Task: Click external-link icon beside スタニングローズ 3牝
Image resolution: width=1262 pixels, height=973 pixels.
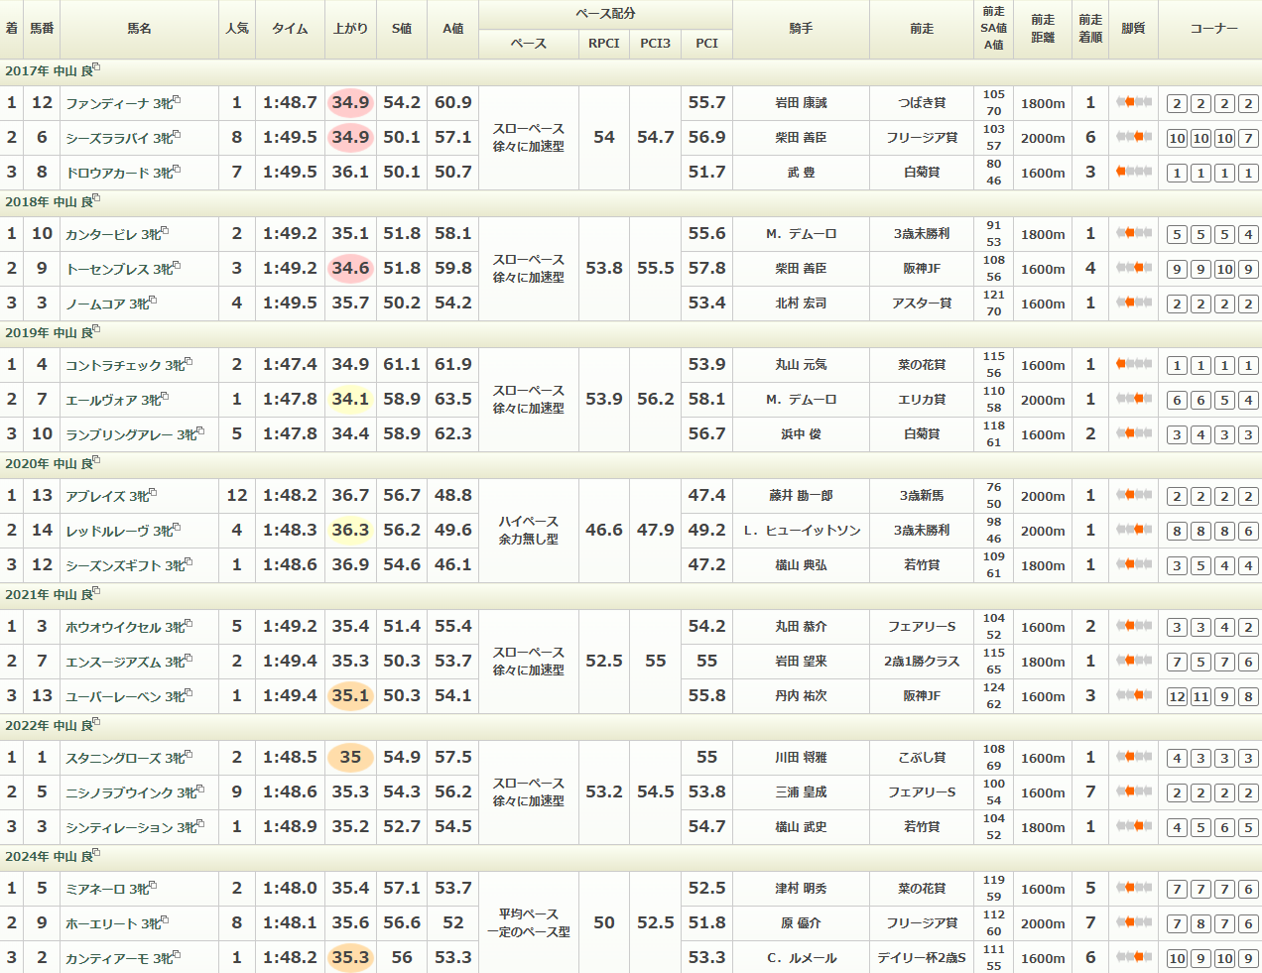Action: 189,755
